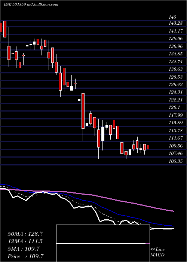Click the 124.31 price axis label
The height and width of the screenshot is (262, 187).
coord(176,92)
